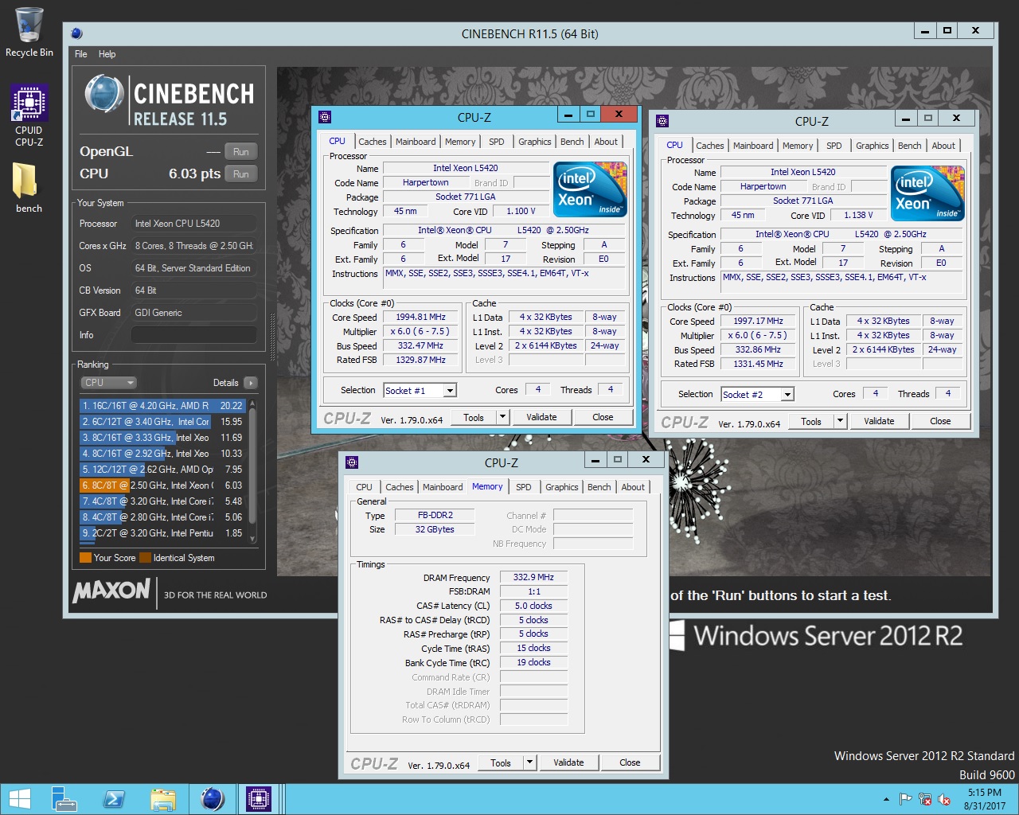This screenshot has width=1019, height=815.
Task: Open About tab in Memory CPU-Z window
Action: [633, 487]
